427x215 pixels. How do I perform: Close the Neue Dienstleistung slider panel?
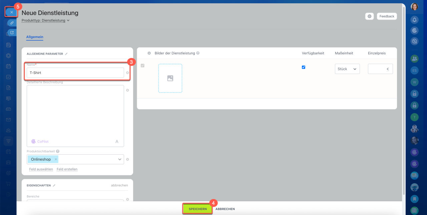12,12
